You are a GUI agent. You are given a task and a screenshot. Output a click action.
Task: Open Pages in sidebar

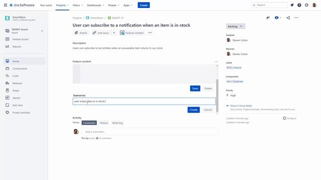pos(24,90)
